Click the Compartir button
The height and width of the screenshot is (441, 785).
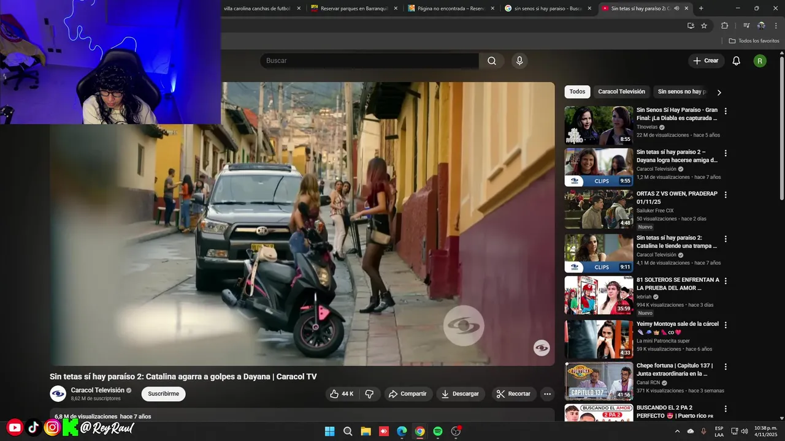click(x=408, y=394)
